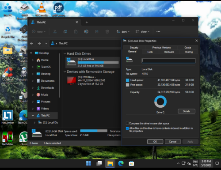The height and width of the screenshot is (170, 221).
Task: Collapse the Desktop root tree node
Action: (31, 53)
